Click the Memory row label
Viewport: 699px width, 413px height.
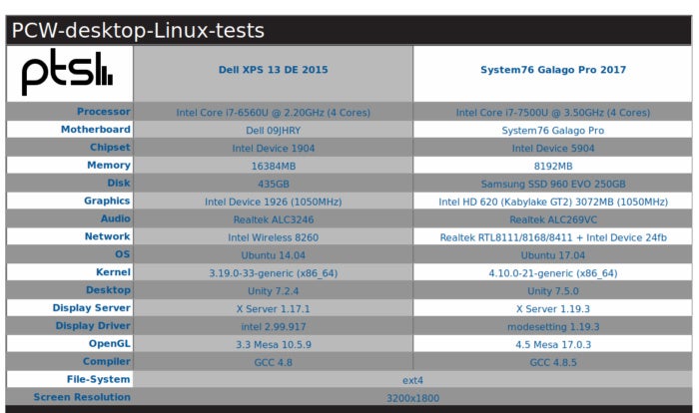tap(109, 166)
